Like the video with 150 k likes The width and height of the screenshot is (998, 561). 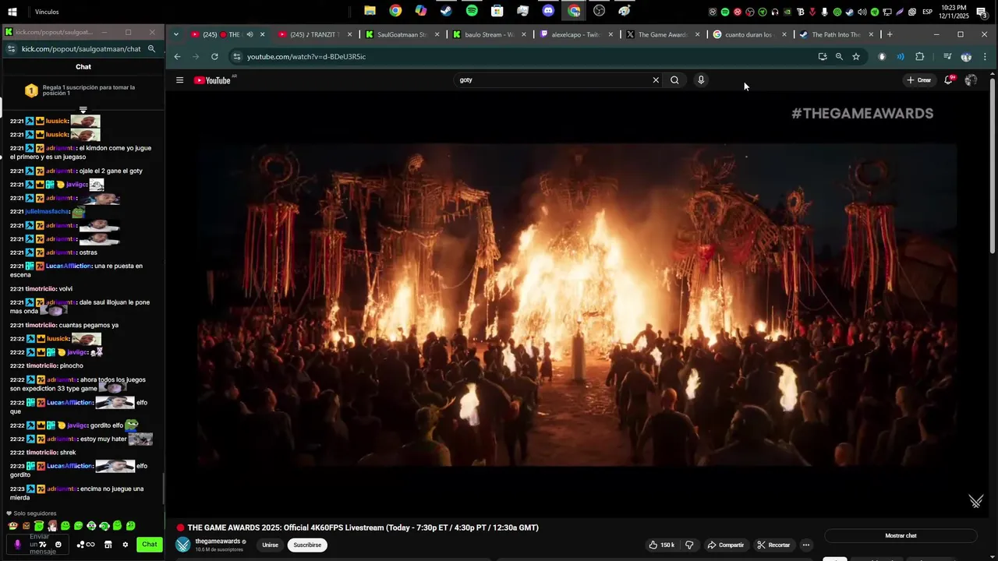662,545
